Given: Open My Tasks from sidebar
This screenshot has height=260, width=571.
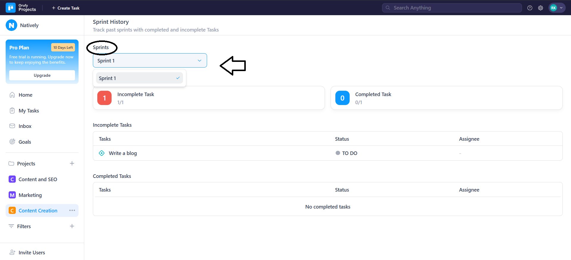Looking at the screenshot, I should coord(29,111).
